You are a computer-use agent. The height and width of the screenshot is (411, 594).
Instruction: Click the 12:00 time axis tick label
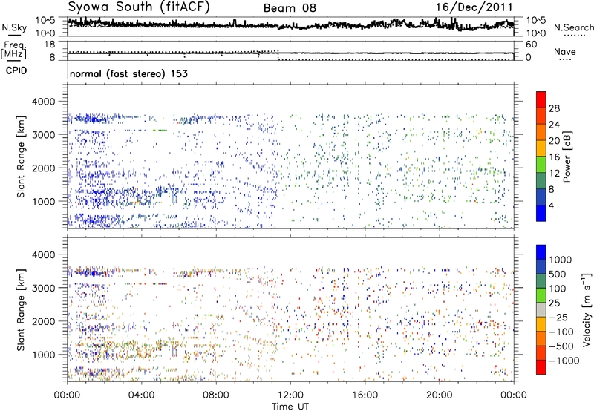[x=290, y=395]
